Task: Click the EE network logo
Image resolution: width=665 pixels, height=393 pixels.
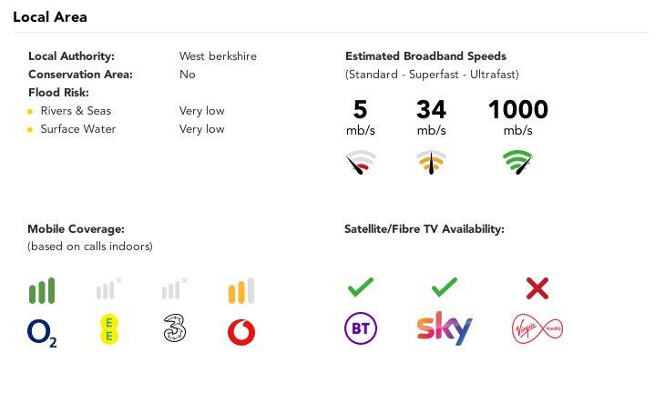Action: pos(109,330)
